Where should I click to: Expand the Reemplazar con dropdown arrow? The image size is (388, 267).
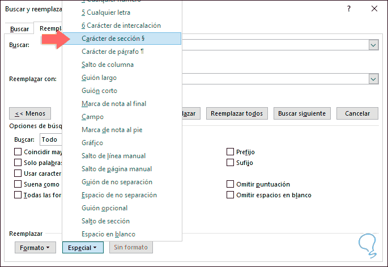click(x=373, y=79)
